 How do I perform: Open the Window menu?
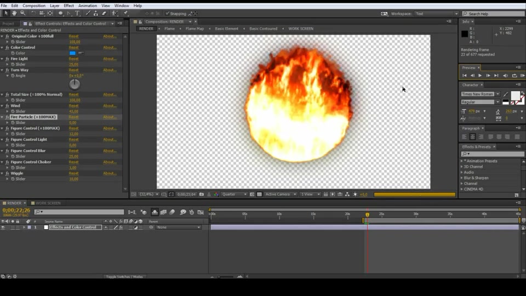pos(122,5)
